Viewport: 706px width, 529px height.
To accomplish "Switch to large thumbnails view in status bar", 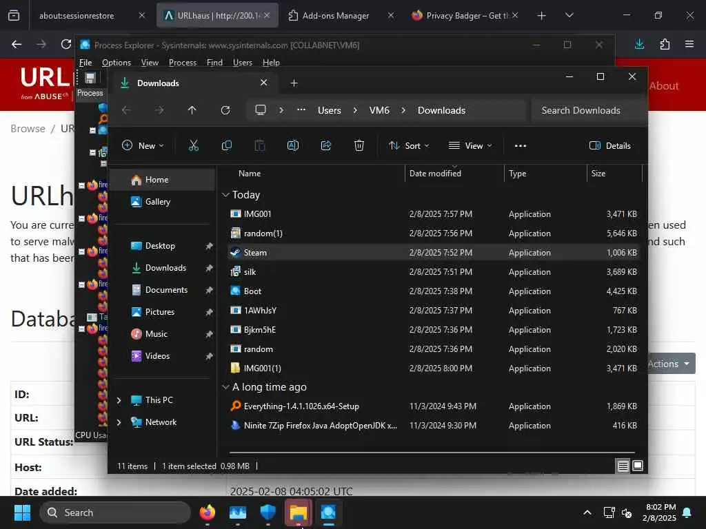I will (x=638, y=466).
